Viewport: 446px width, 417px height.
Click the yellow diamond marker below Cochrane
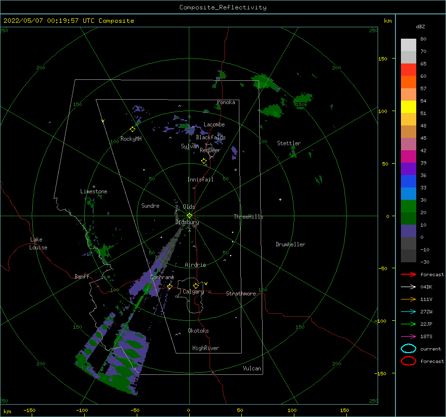tap(169, 287)
